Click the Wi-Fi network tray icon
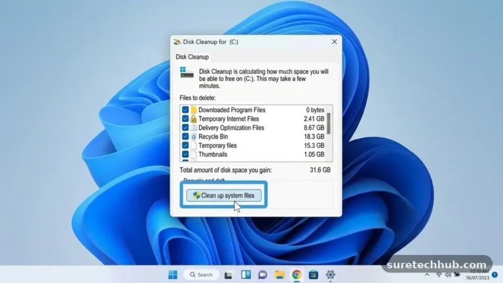The width and height of the screenshot is (503, 283). [x=439, y=274]
